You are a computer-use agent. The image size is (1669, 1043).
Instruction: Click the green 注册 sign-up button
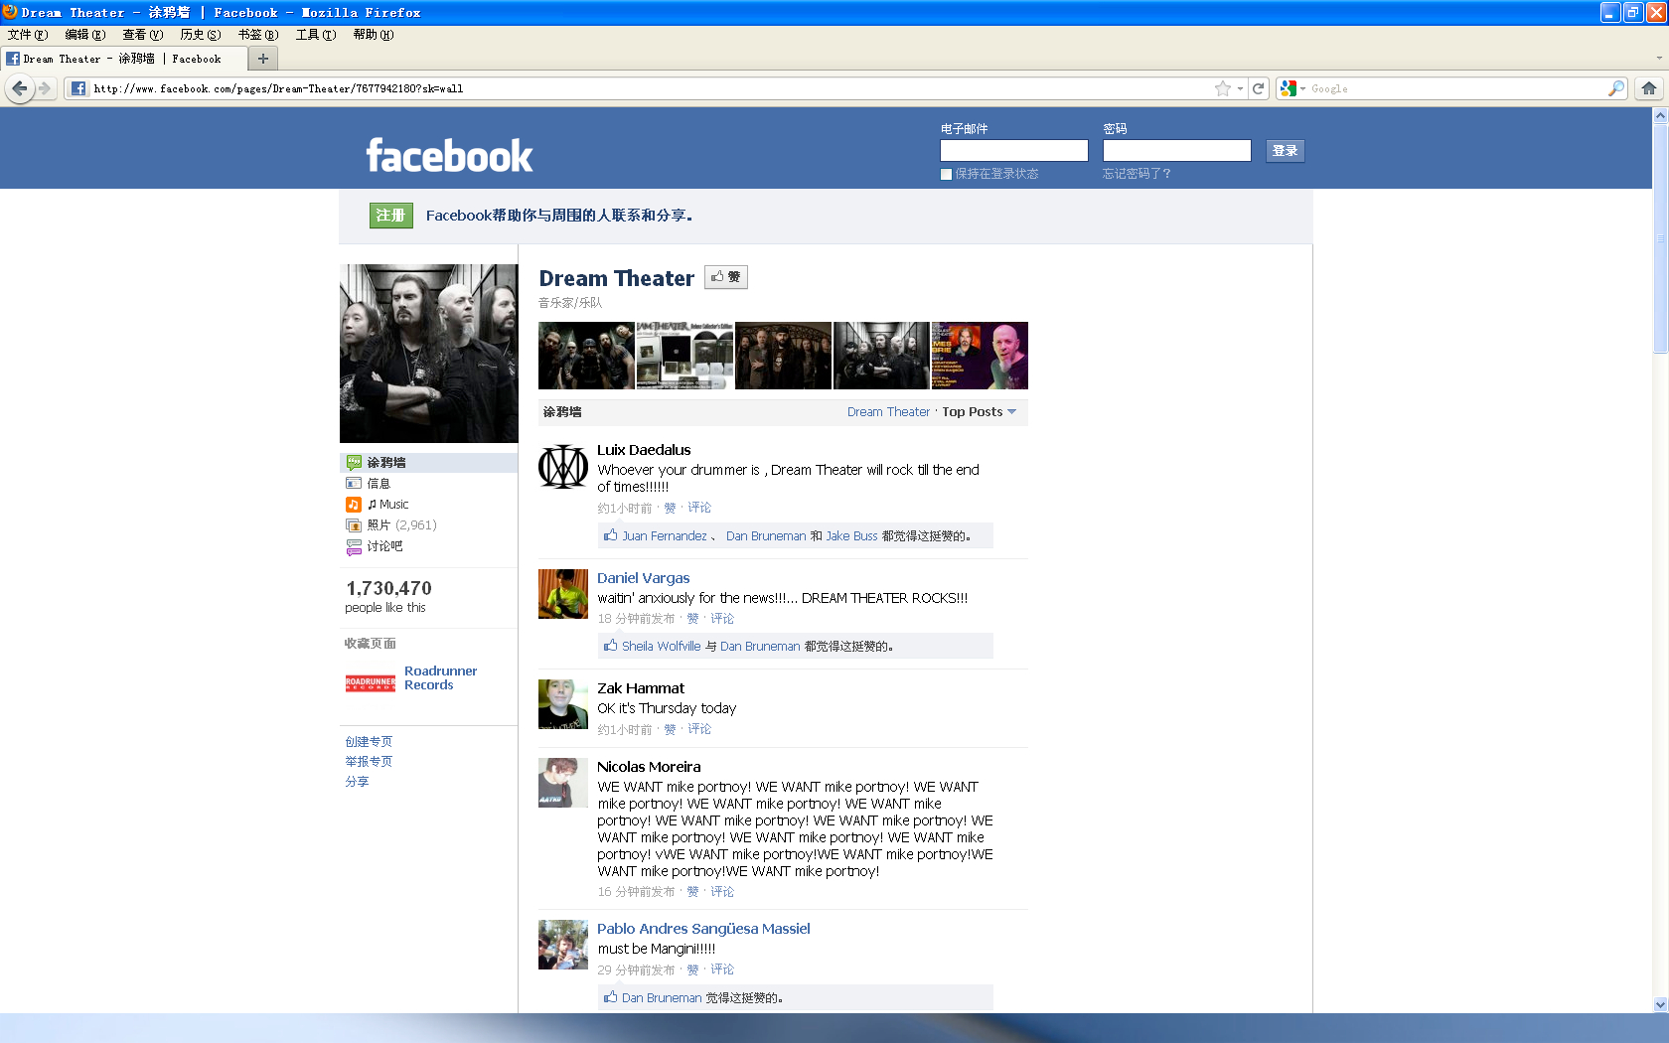tap(391, 216)
